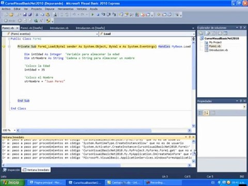Save all files with the multi-diskette icon
Viewport: 248px width, 186px height.
30,15
